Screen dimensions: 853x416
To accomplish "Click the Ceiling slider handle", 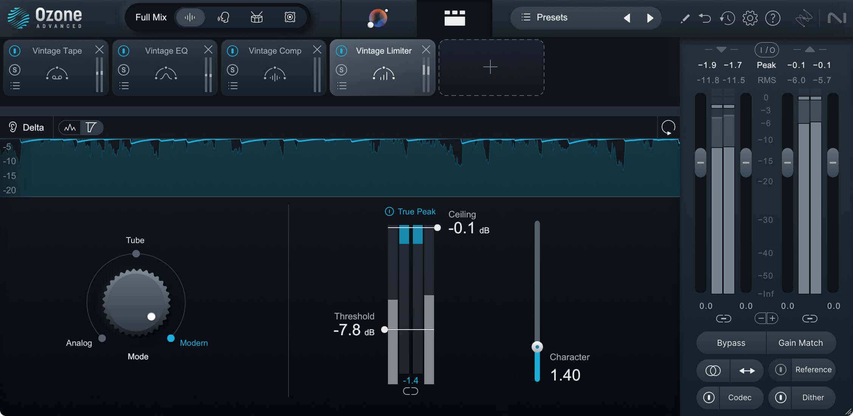I will [x=437, y=228].
